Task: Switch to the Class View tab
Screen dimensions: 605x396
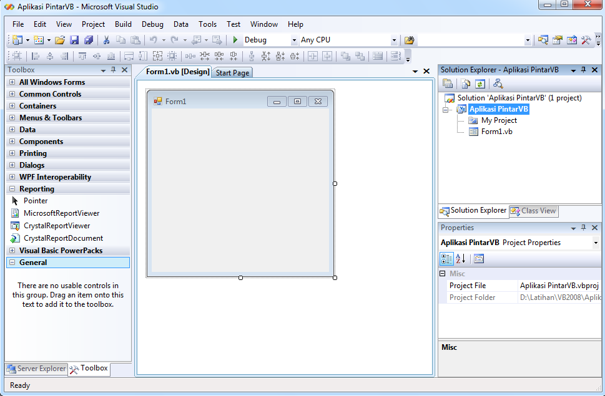Action: coord(534,211)
